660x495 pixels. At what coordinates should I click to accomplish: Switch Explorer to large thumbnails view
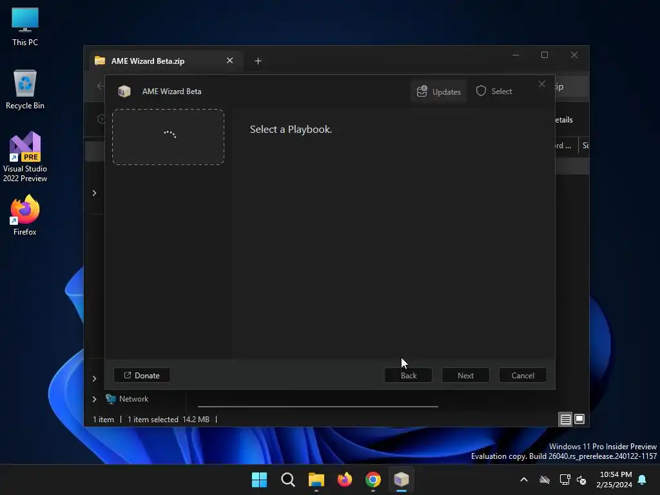[x=579, y=419]
